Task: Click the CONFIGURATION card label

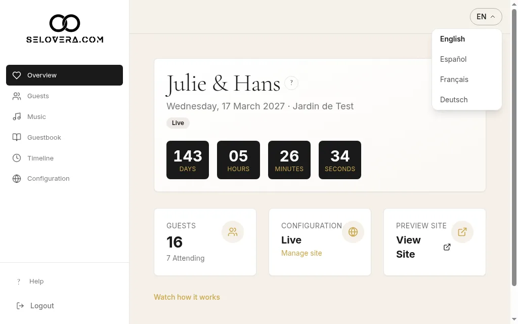Action: [312, 226]
